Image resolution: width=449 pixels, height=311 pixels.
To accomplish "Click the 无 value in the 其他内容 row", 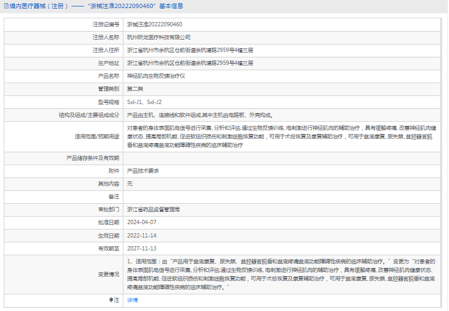I will (130, 184).
